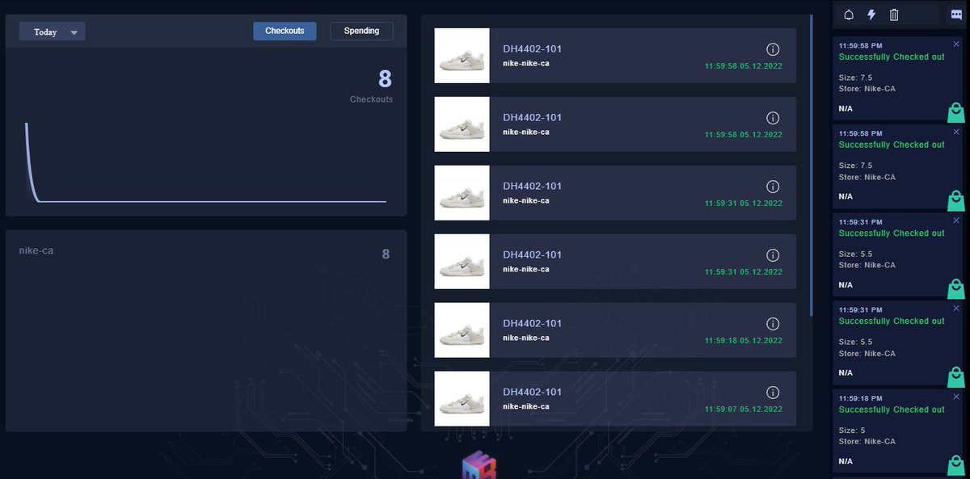
Task: Click the shopping bag on the 11:59:18 PM notification
Action: click(x=956, y=465)
